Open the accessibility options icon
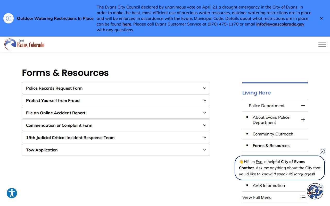 [x=12, y=193]
